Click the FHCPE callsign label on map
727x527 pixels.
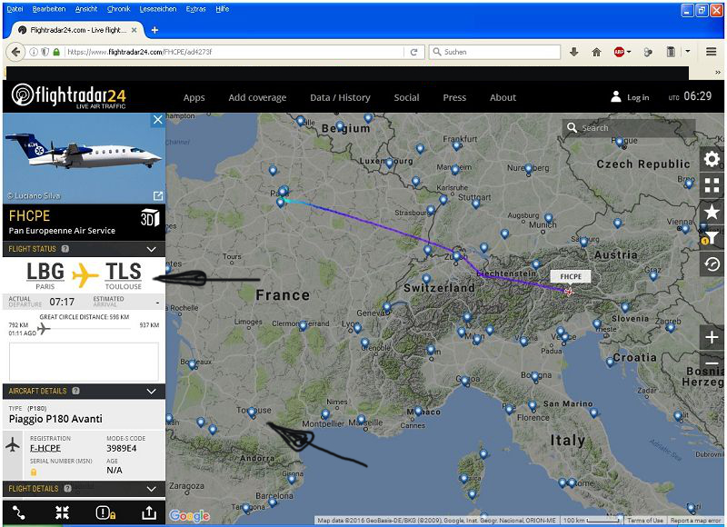pyautogui.click(x=571, y=276)
